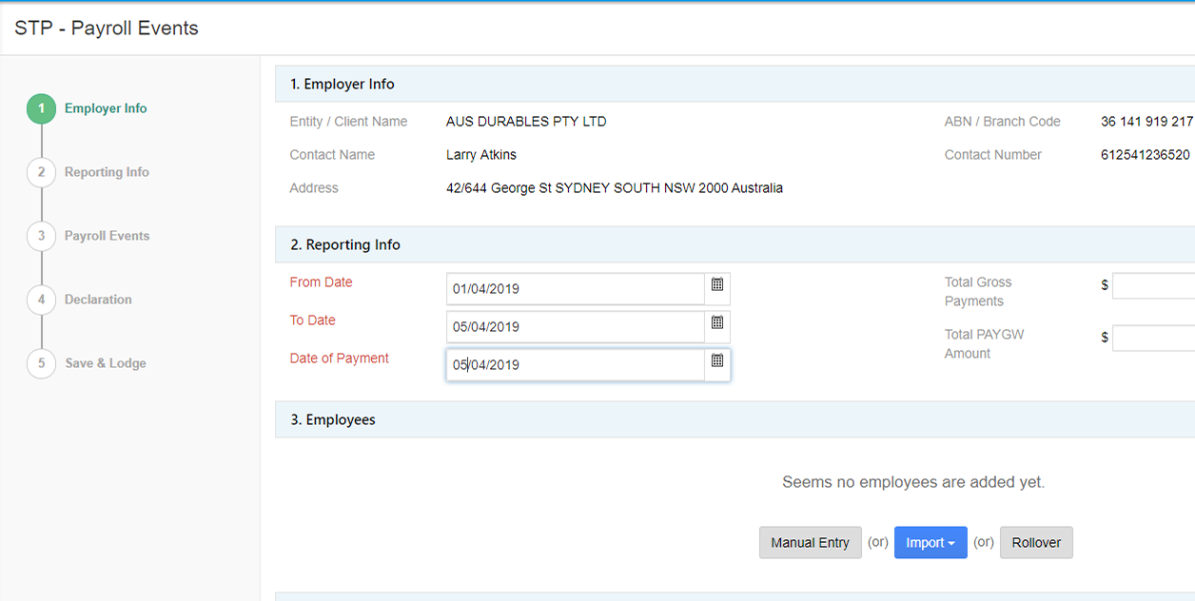The image size is (1195, 601).
Task: Focus the To Date input field
Action: [576, 327]
